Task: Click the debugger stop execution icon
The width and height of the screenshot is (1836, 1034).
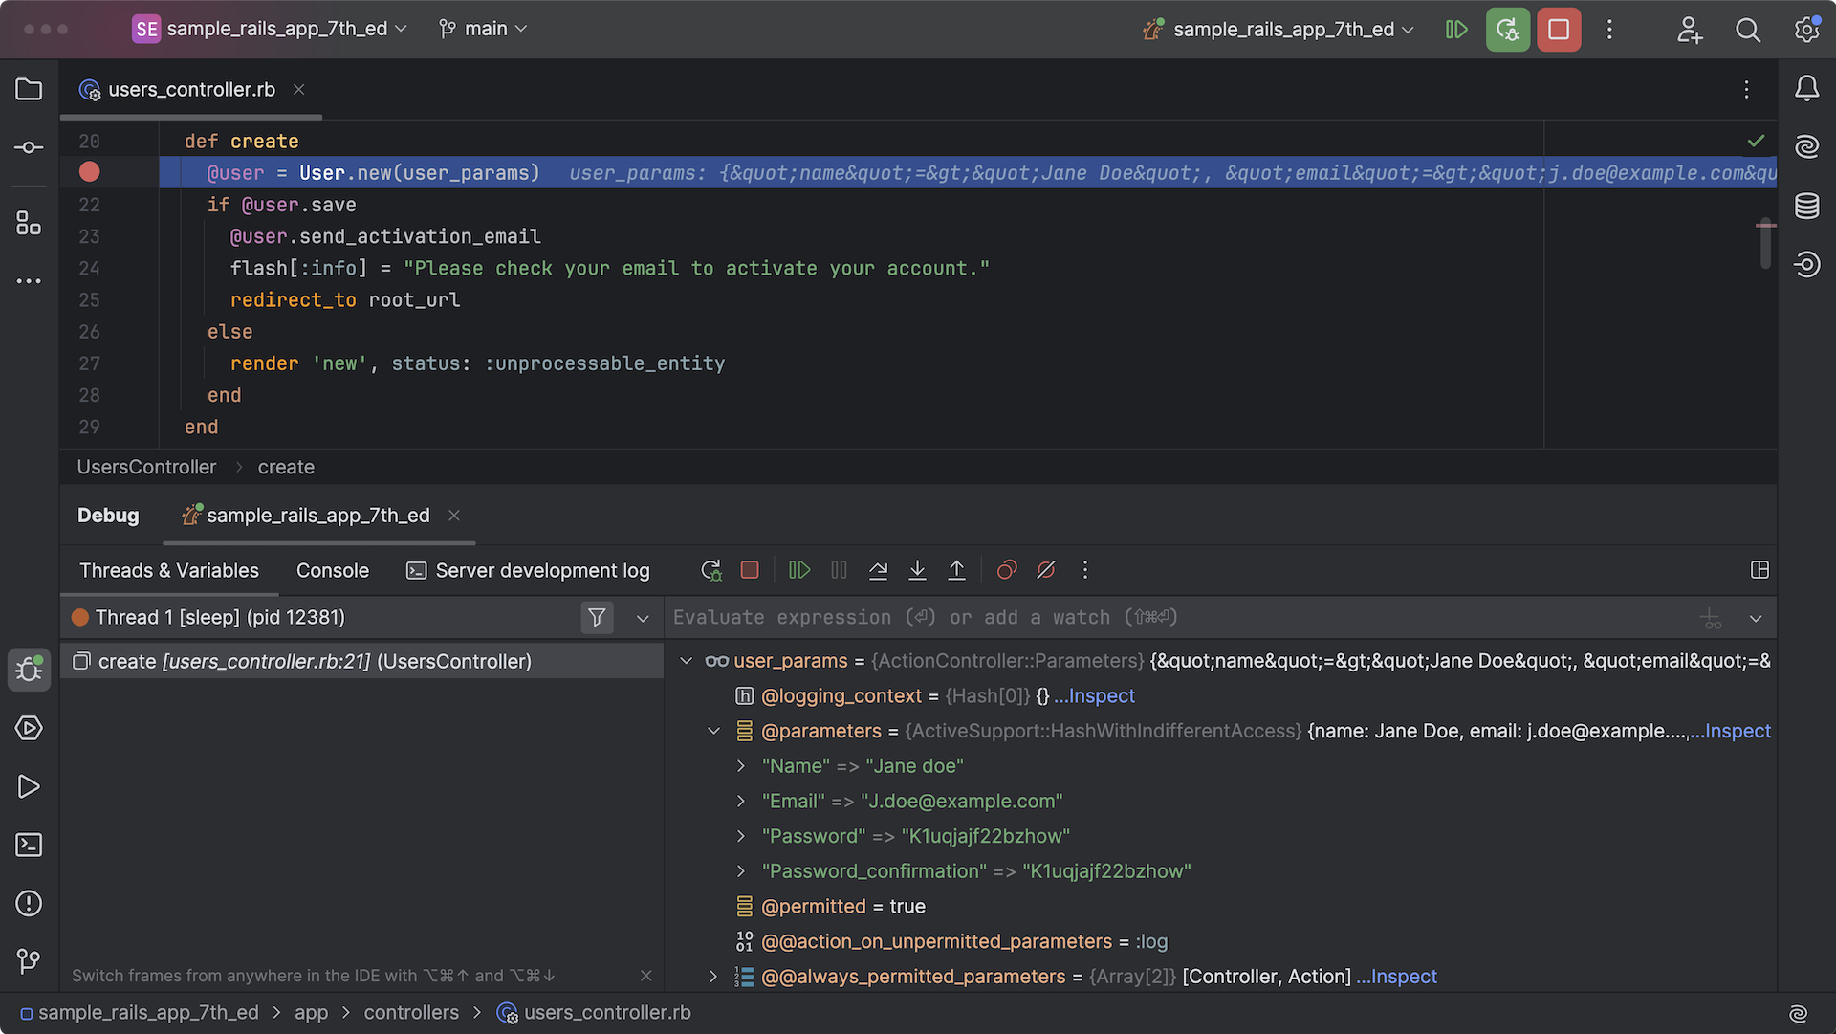Action: pos(751,569)
